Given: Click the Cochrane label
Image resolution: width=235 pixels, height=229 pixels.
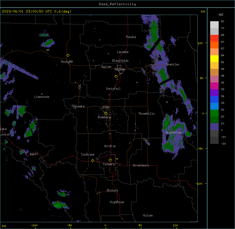Looking at the screenshot, I should pyautogui.click(x=88, y=154).
